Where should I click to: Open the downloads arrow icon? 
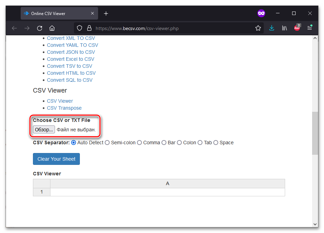pos(272,28)
